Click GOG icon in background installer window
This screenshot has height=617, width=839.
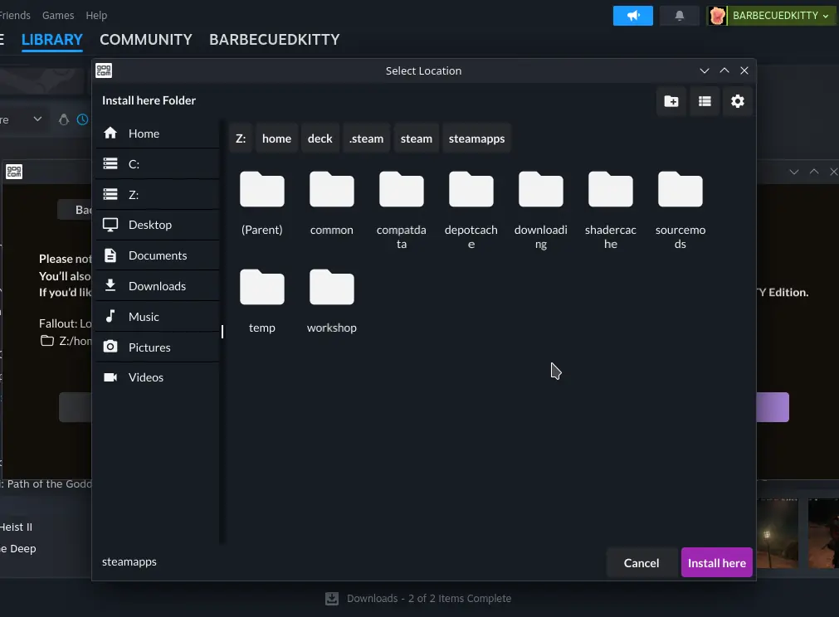pyautogui.click(x=14, y=172)
